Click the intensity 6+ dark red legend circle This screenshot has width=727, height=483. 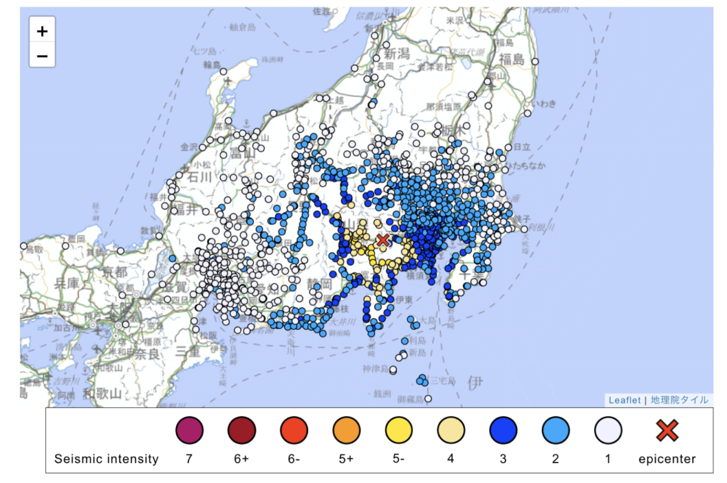[x=242, y=430]
